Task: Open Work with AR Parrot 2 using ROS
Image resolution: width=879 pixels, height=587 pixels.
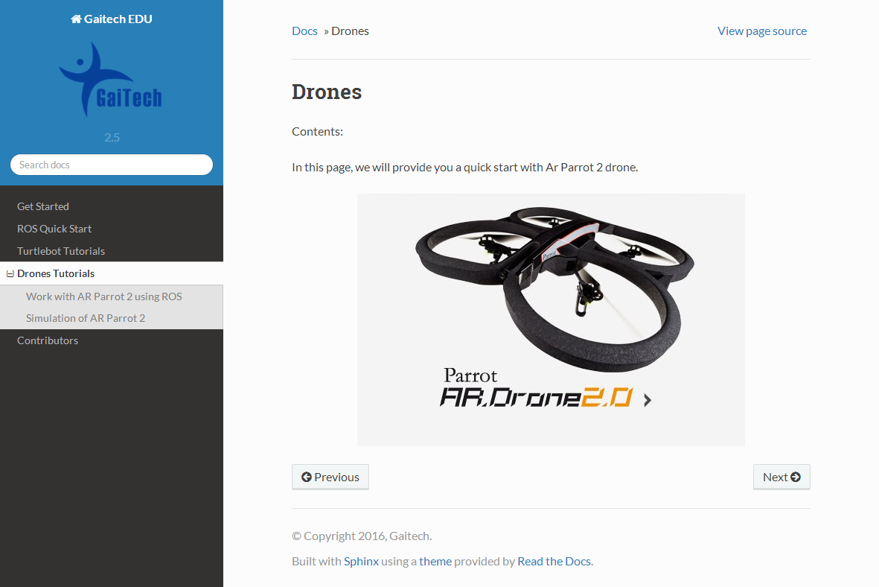Action: tap(112, 296)
